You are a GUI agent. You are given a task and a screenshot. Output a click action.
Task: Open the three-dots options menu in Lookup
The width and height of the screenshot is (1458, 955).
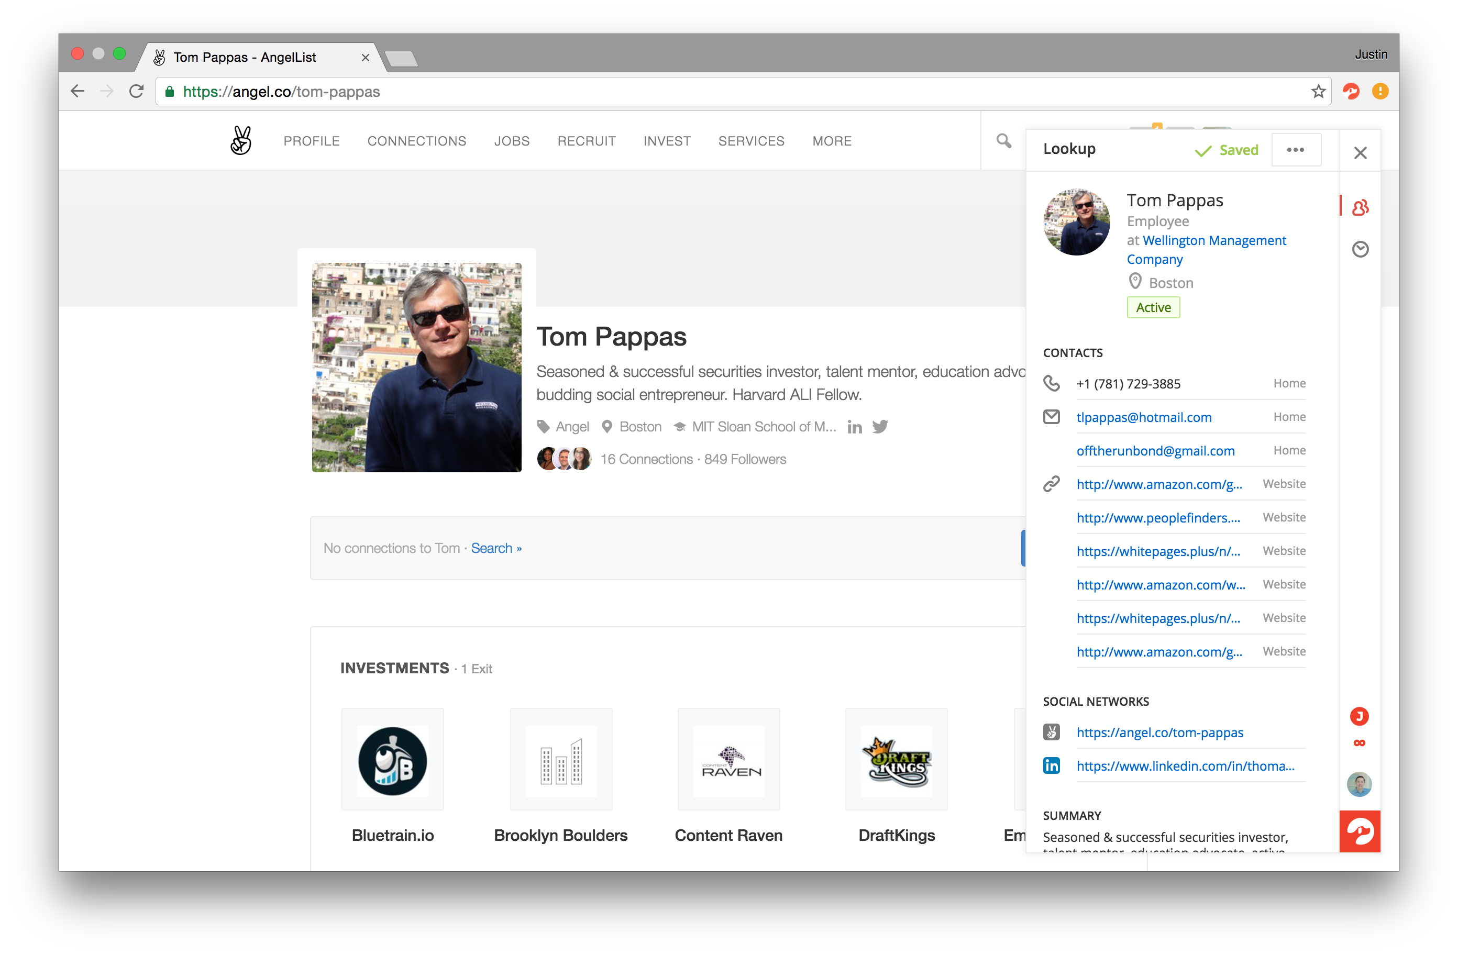click(x=1296, y=150)
